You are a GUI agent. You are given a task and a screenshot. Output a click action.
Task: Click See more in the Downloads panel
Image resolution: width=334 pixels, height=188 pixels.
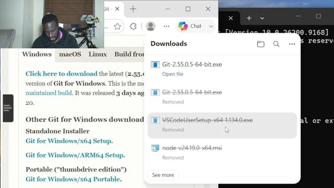coord(163,175)
